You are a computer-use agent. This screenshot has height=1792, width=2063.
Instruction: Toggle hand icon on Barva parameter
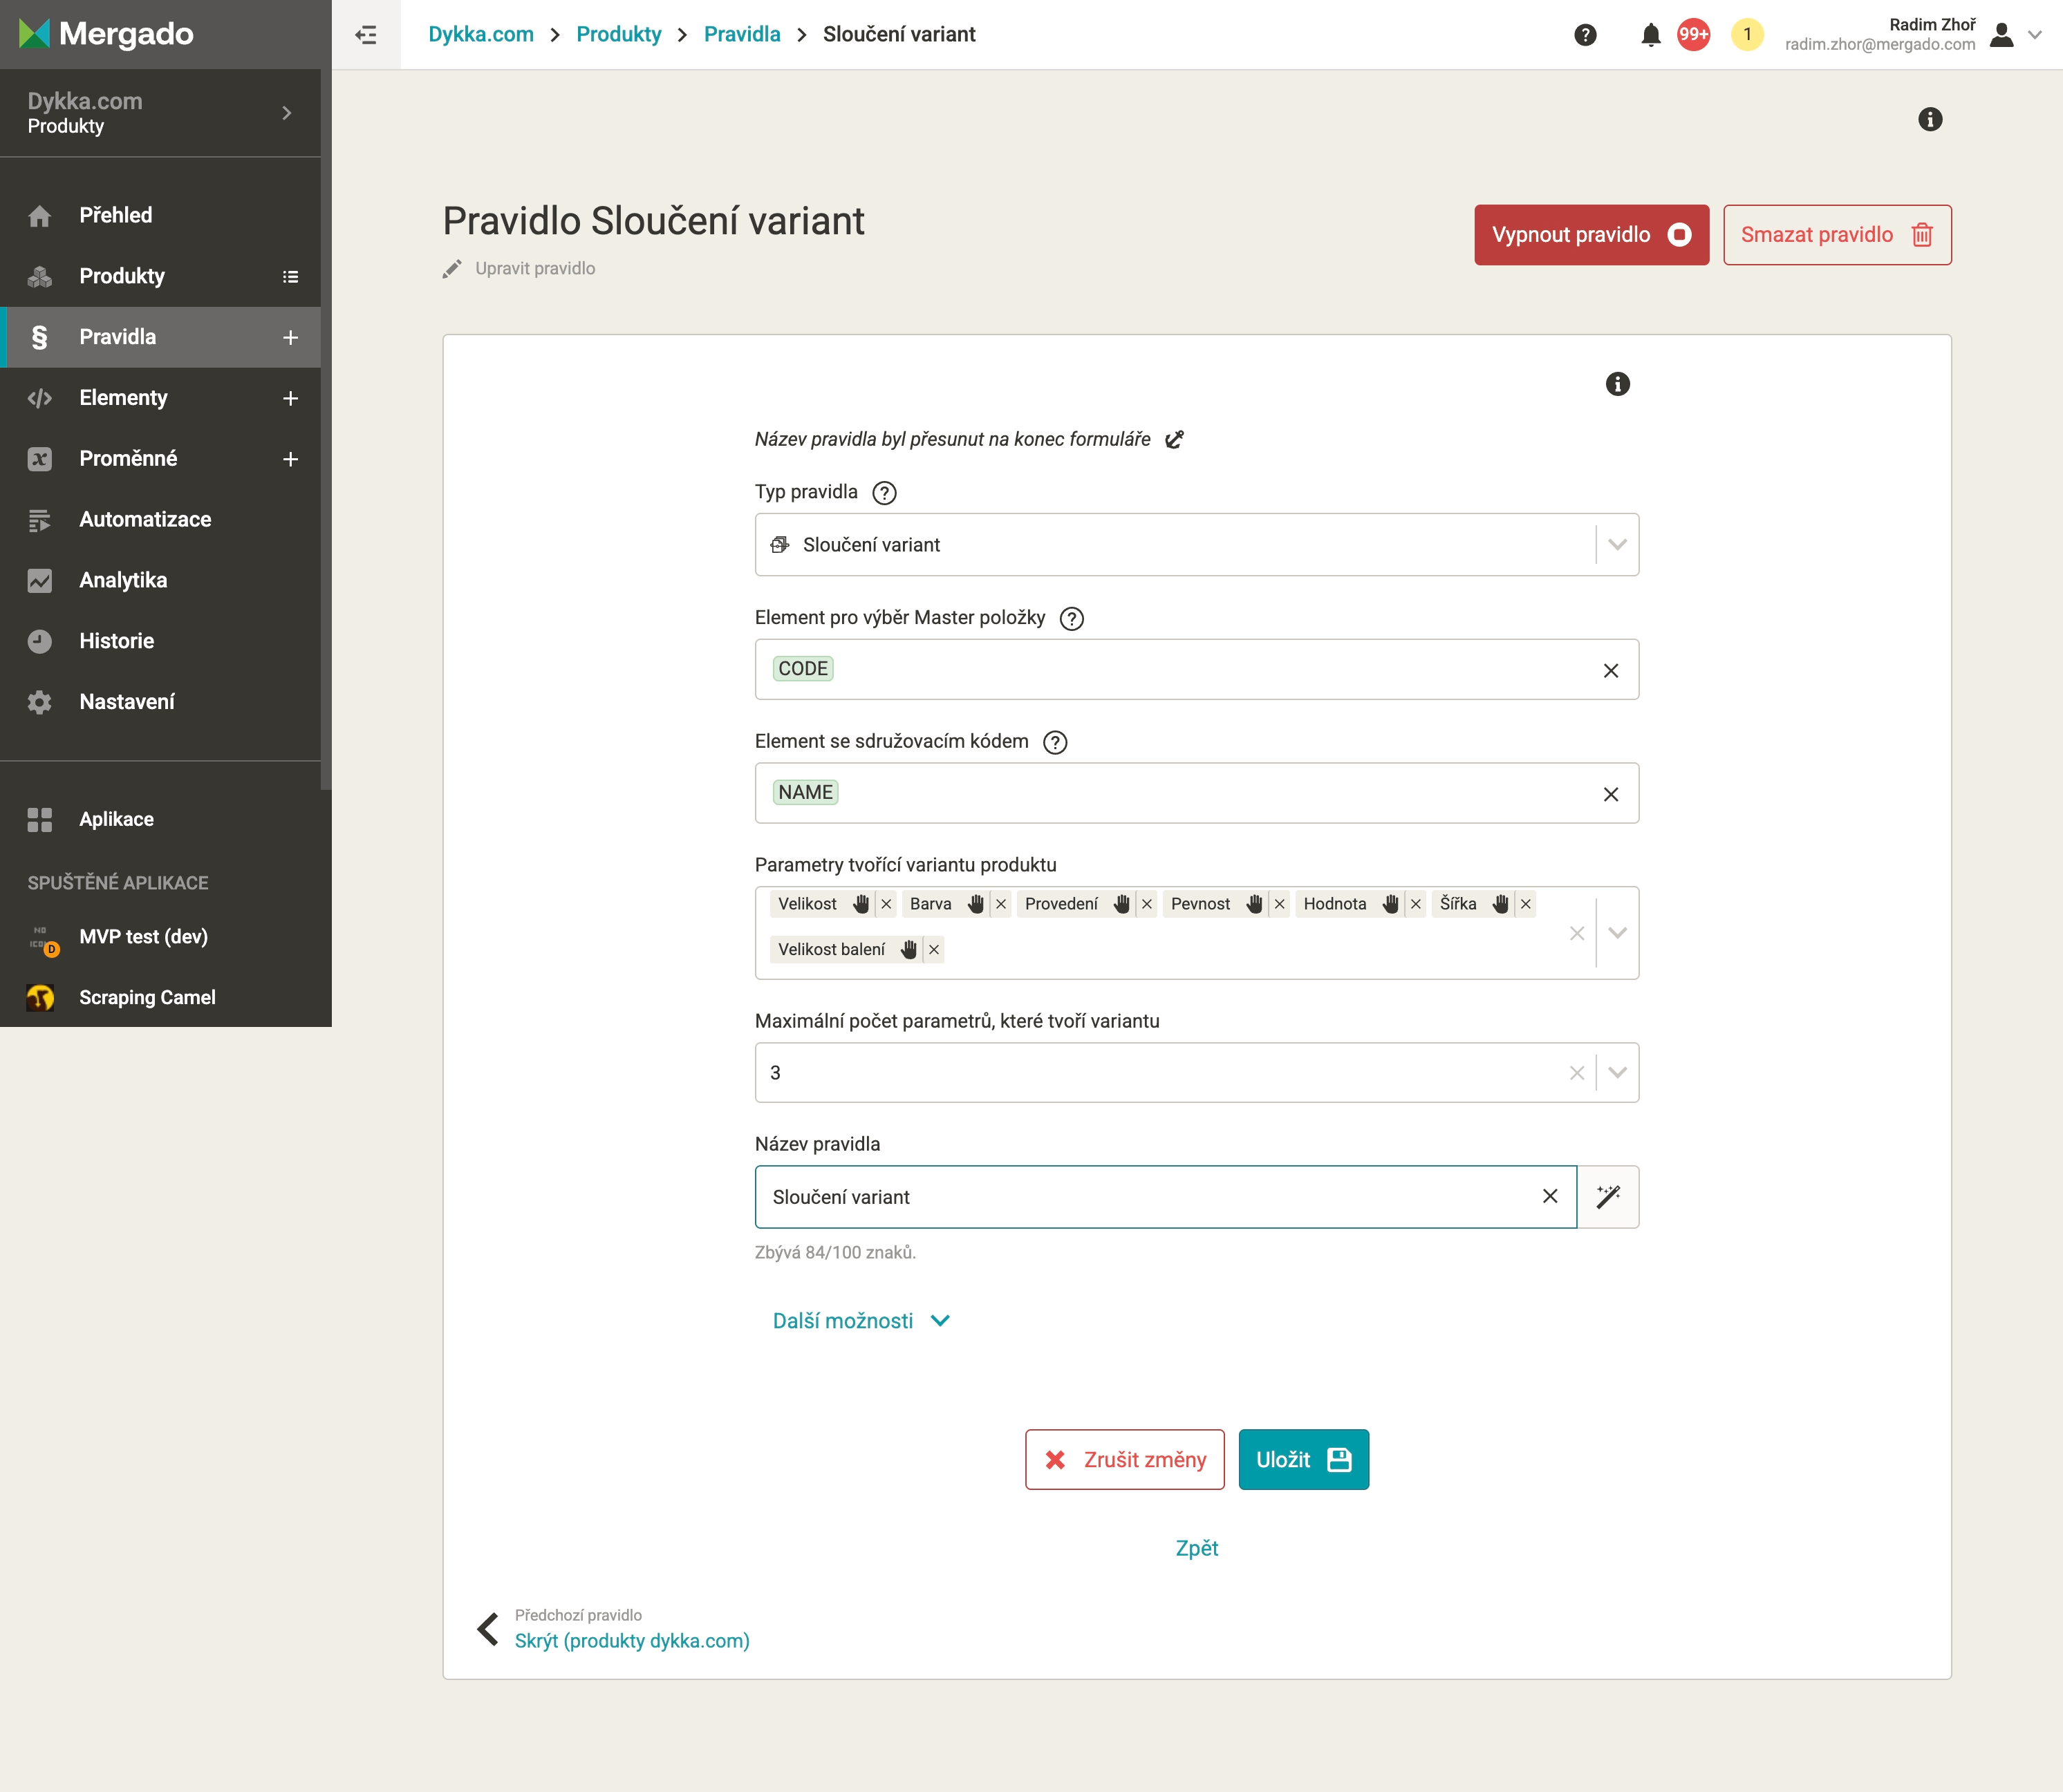[976, 904]
